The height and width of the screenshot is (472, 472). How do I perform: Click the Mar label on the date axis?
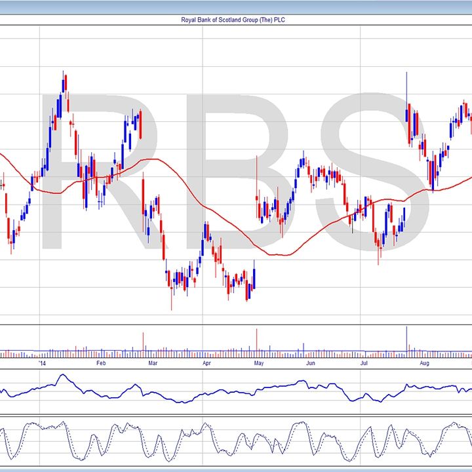tap(153, 363)
